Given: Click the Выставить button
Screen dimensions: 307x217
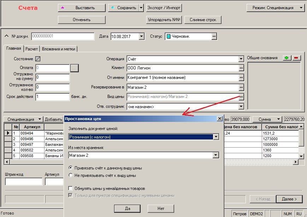Looking at the screenshot, I should pyautogui.click(x=82, y=8).
